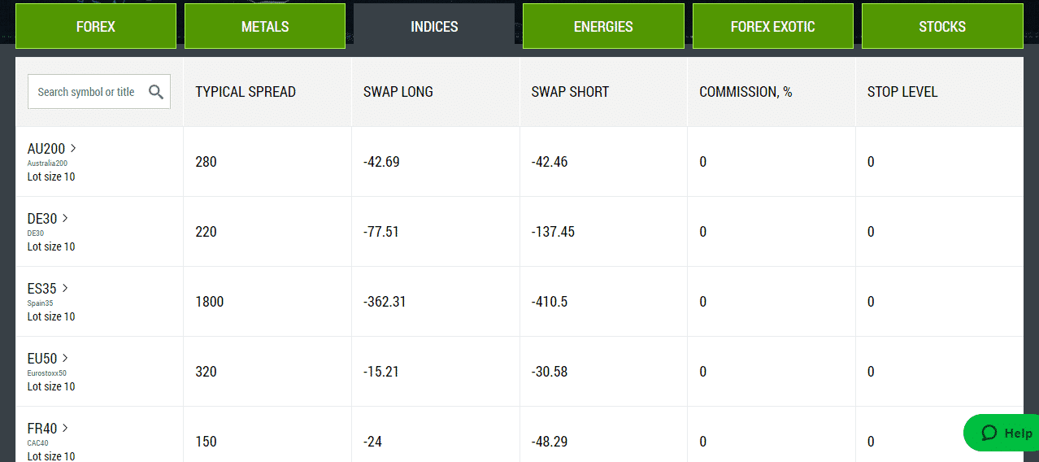Expand FR40 chevron arrow
Viewport: 1039px width, 462px height.
pyautogui.click(x=65, y=428)
